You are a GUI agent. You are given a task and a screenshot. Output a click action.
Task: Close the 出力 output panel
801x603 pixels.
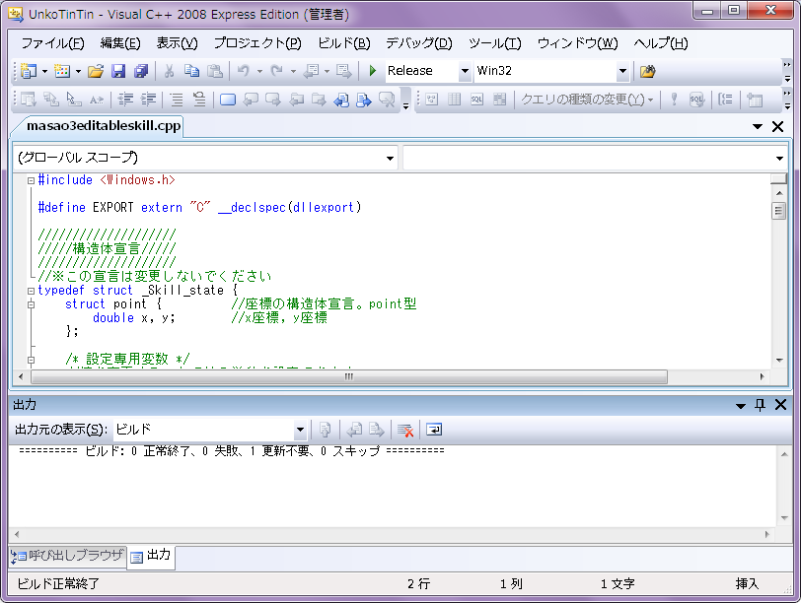[780, 405]
